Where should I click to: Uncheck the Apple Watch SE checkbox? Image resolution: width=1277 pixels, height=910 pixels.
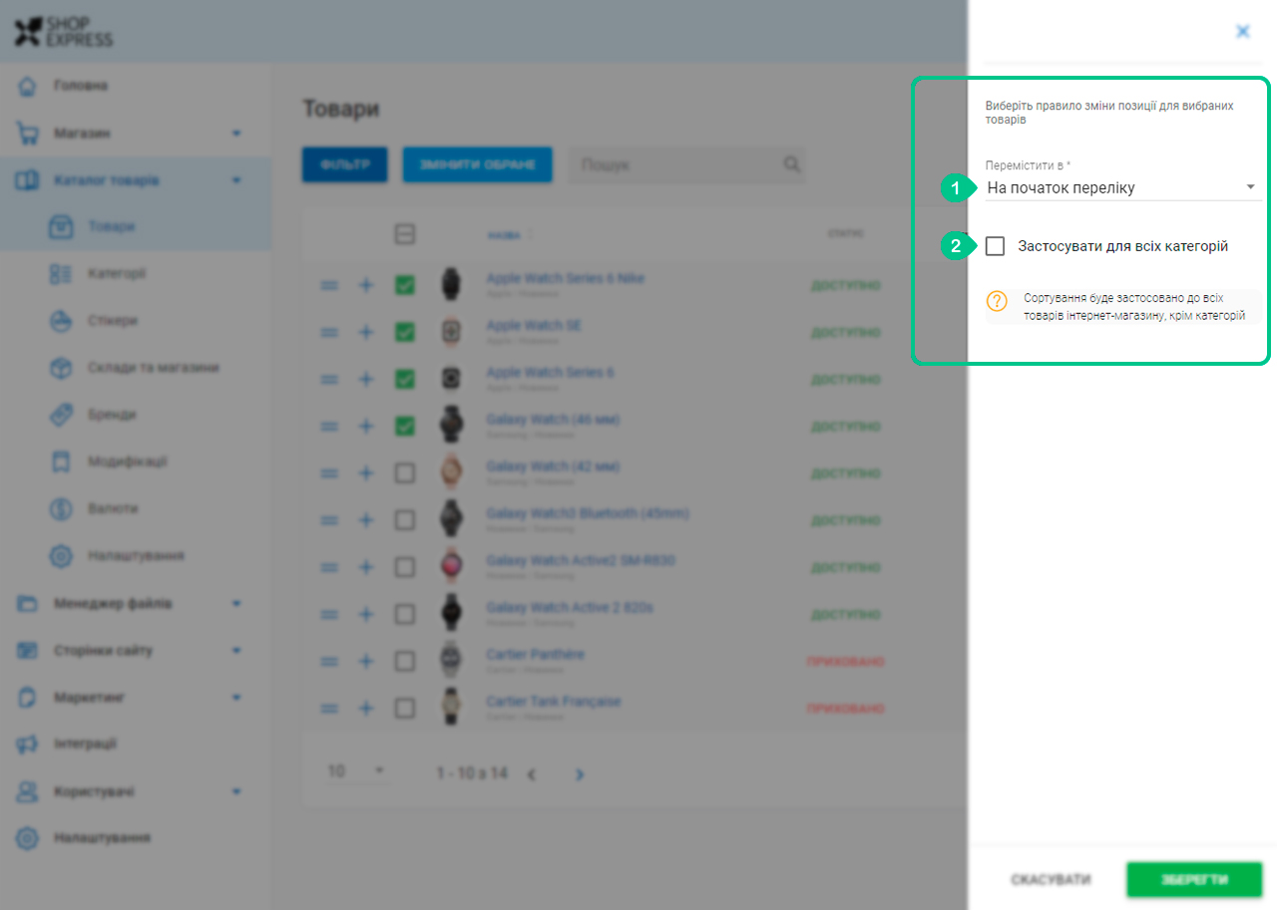pos(405,332)
